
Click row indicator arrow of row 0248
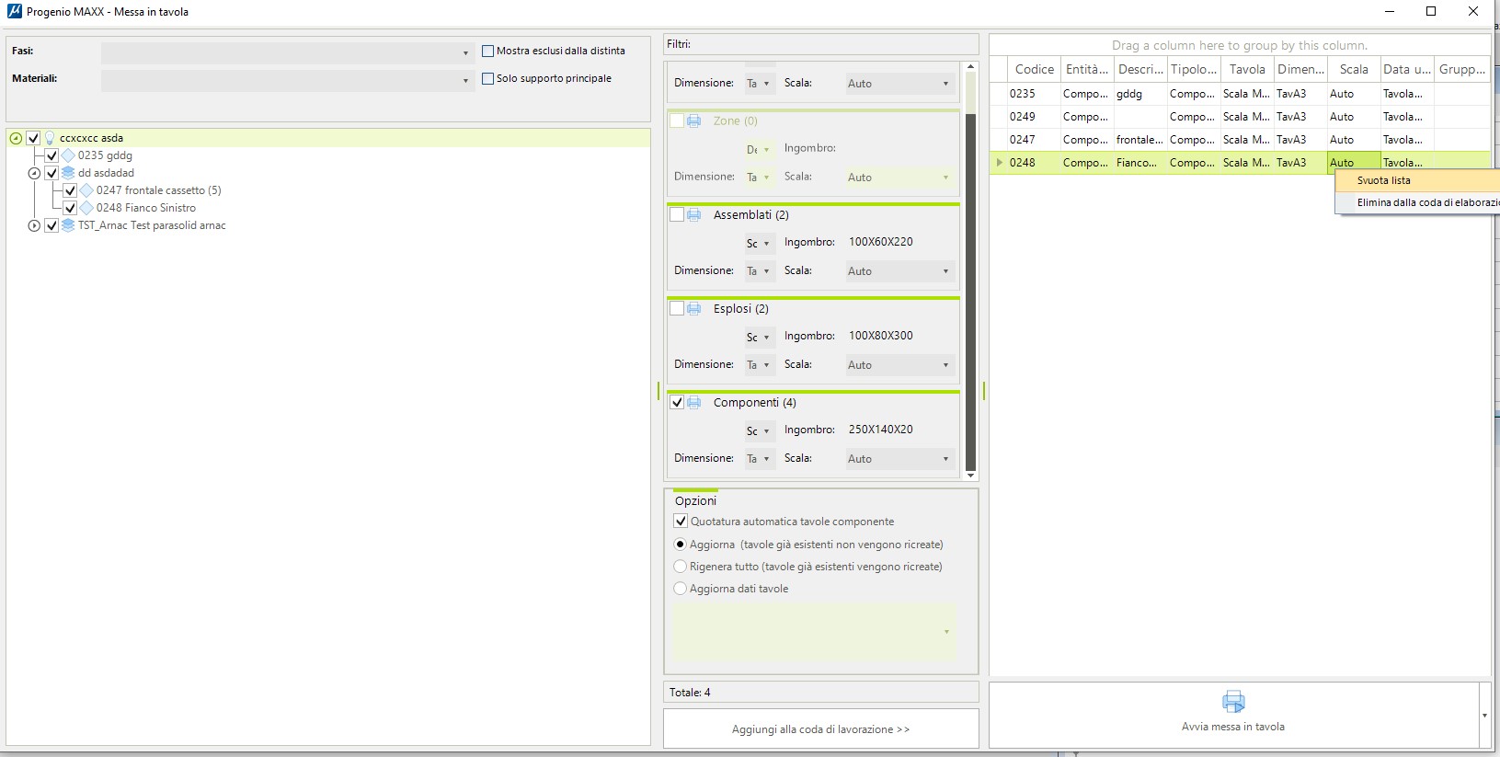pos(1000,163)
